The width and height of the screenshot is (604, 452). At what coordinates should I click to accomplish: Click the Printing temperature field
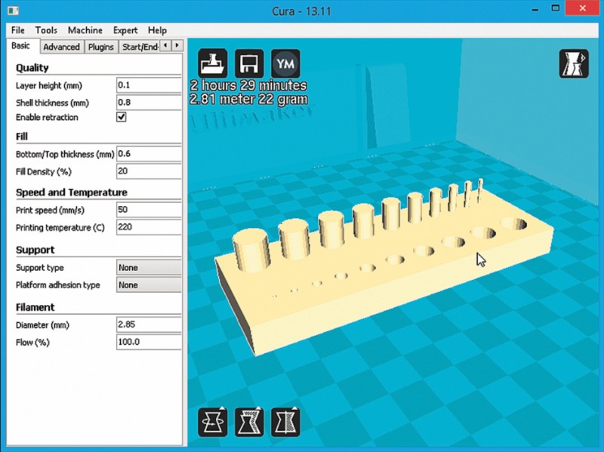click(149, 227)
